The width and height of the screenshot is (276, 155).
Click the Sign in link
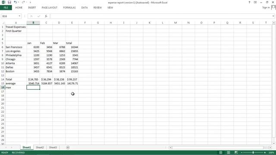[x=266, y=7]
